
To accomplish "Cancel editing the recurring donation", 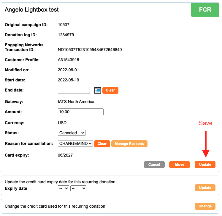I will (x=154, y=165).
